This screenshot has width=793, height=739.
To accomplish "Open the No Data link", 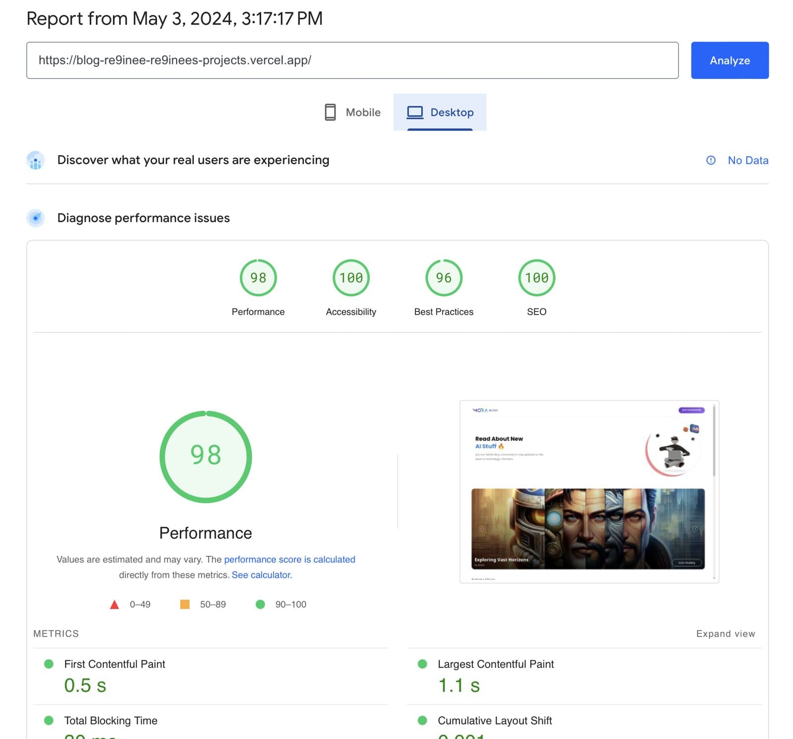I will (x=748, y=160).
